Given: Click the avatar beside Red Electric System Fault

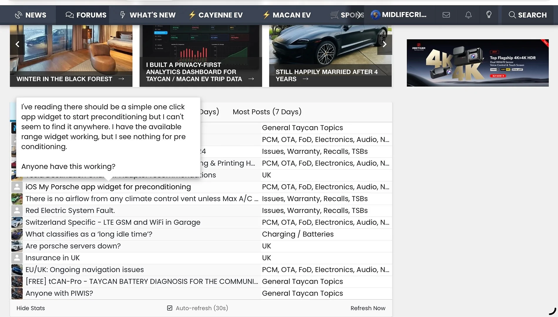Looking at the screenshot, I should 17,211.
